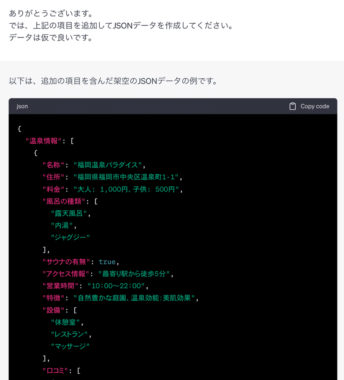This screenshot has height=380, width=344.
Task: Click the key "料金"
Action: point(53,189)
